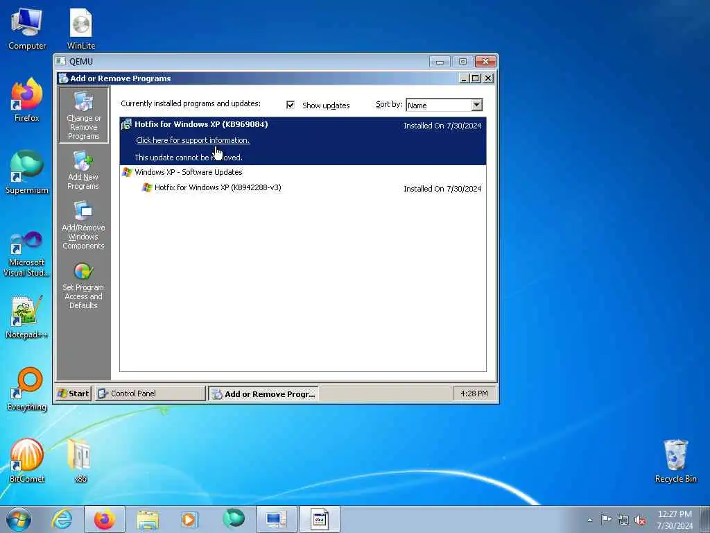Screen dimensions: 710x533
Task: Open the batch file taskbar item
Action: [319, 519]
